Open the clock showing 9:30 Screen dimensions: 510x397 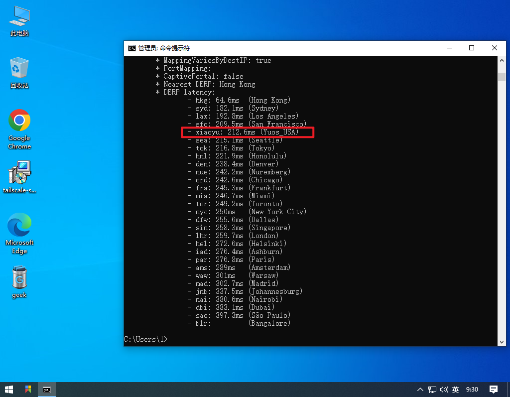tap(472, 390)
